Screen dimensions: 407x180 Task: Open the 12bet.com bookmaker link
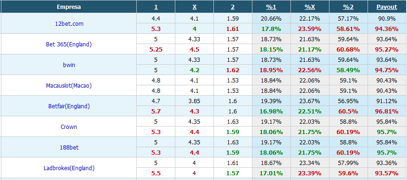pyautogui.click(x=69, y=23)
